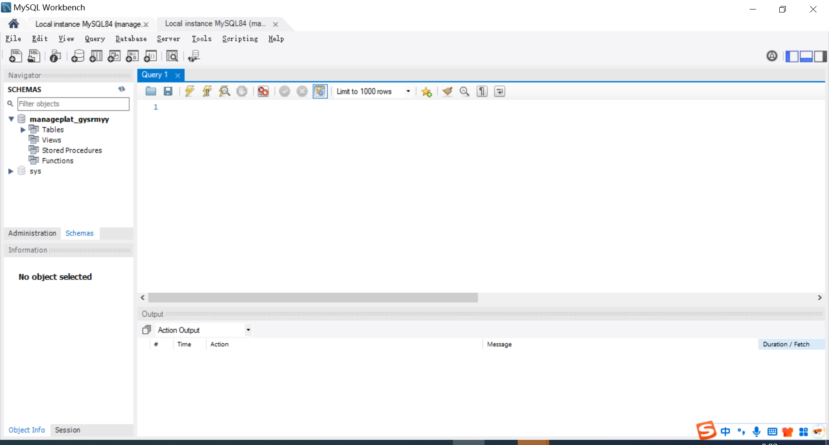Screen dimensions: 829x445
Task: Toggle auto-commit mode button
Action: tap(320, 91)
